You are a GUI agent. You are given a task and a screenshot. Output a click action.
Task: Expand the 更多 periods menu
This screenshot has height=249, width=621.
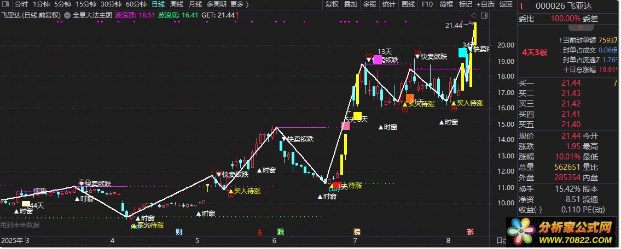[239, 4]
